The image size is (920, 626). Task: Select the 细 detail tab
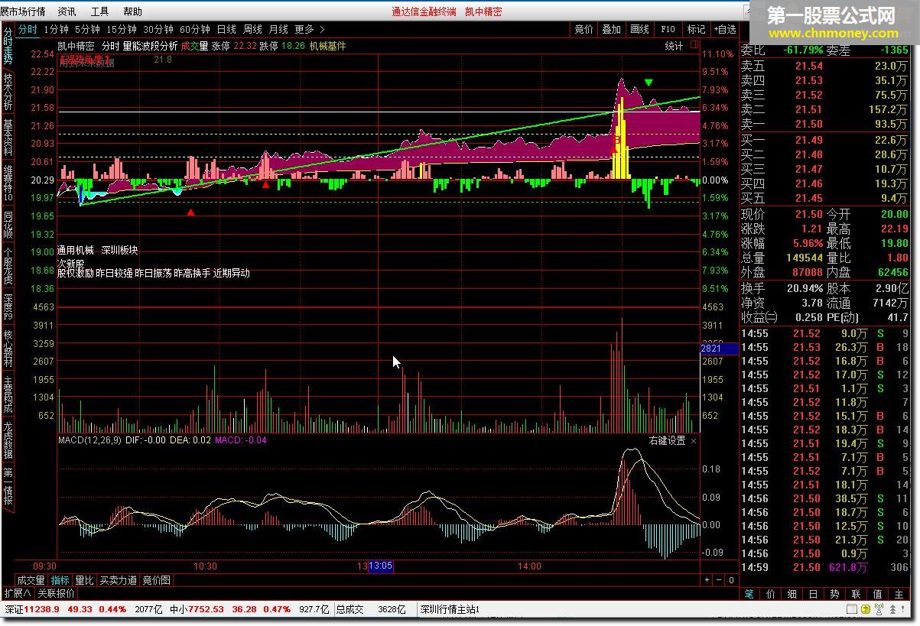tap(792, 594)
